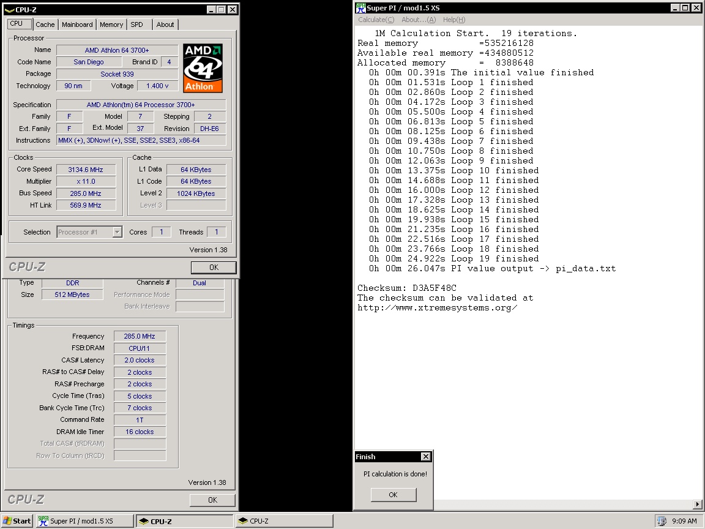Viewport: 705px width, 529px height.
Task: Click the HT Link 569.9 MHz value
Action: [x=86, y=205]
